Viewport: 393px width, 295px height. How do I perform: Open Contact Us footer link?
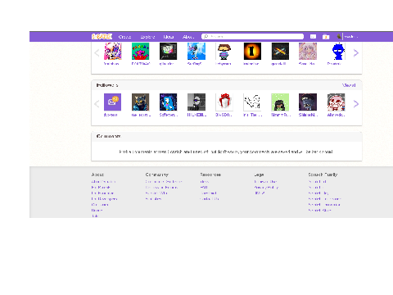click(210, 199)
